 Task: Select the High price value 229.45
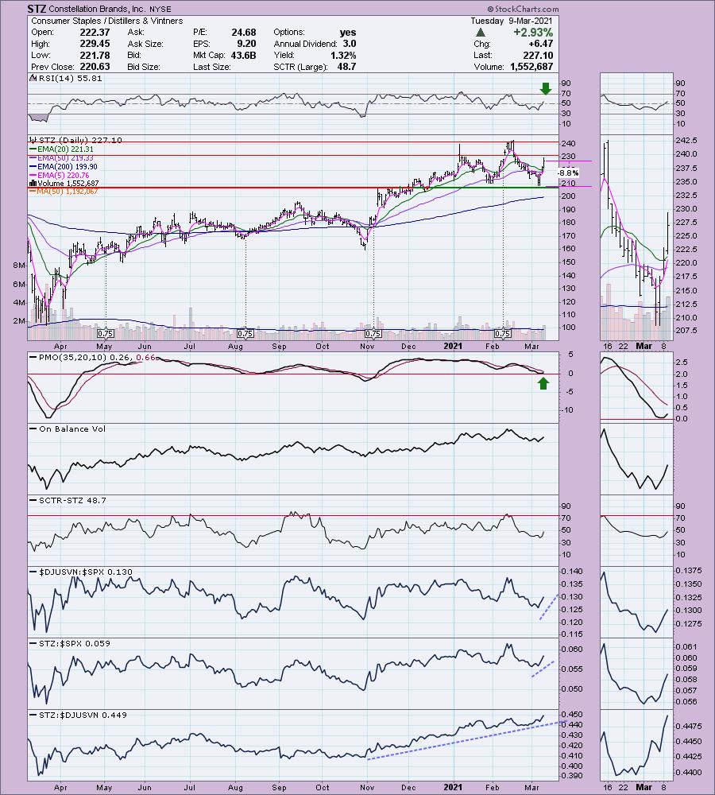(95, 44)
